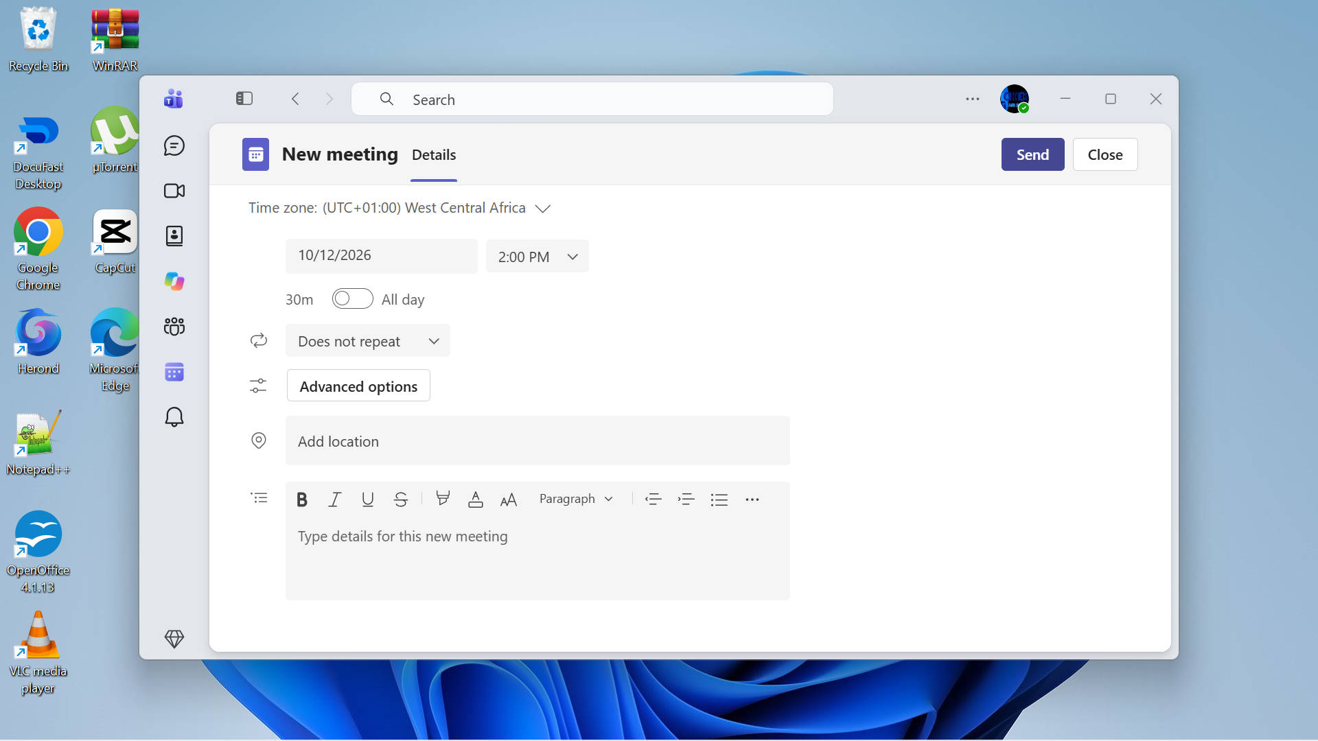The width and height of the screenshot is (1318, 741).
Task: Open the Recycle Bin desktop icon
Action: (x=38, y=39)
